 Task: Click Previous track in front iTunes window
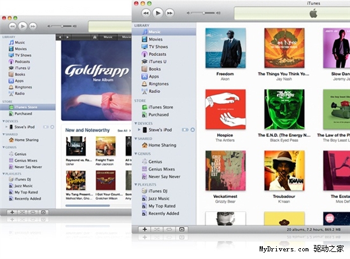click(146, 13)
